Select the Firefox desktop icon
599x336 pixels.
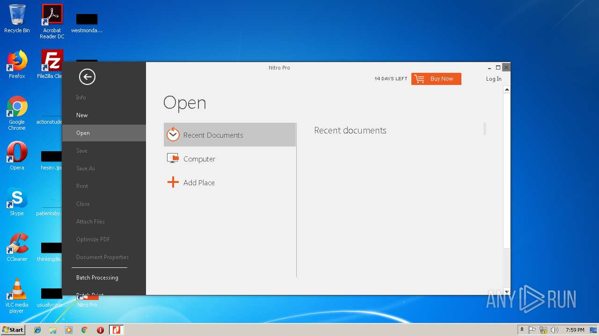17,64
